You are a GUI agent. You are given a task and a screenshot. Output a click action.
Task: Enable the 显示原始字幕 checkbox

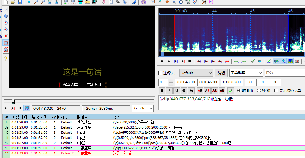click(x=276, y=91)
